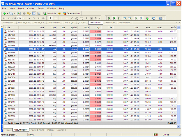This screenshot has width=182, height=137.
Task: Switch to line chart display
Action: click(119, 18)
